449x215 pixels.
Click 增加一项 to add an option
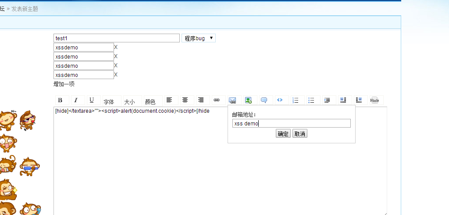64,84
